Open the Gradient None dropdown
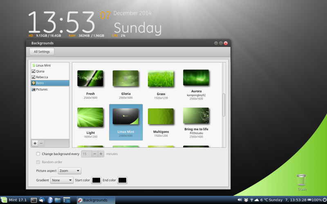 (62, 180)
